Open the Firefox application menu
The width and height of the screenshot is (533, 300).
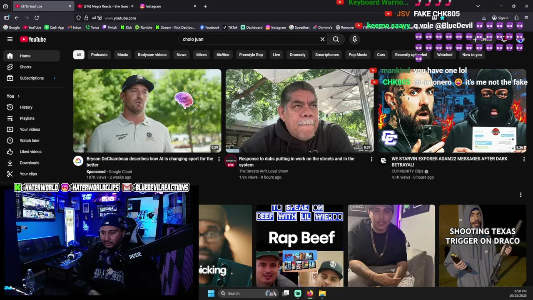coord(527,18)
